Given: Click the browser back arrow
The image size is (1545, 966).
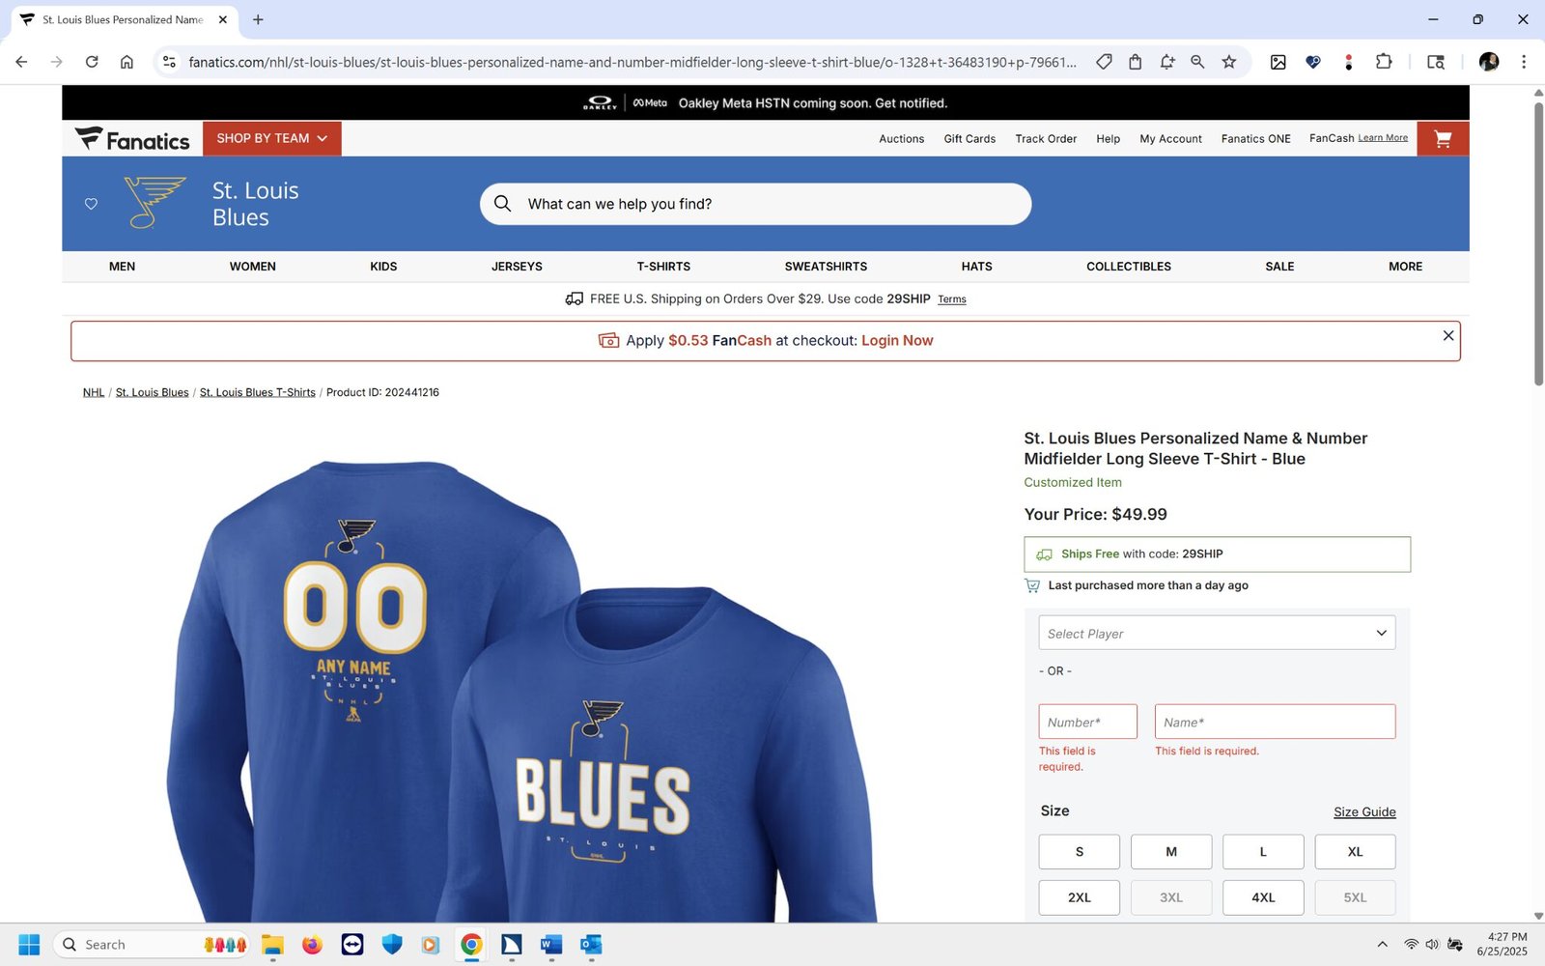Looking at the screenshot, I should point(21,62).
